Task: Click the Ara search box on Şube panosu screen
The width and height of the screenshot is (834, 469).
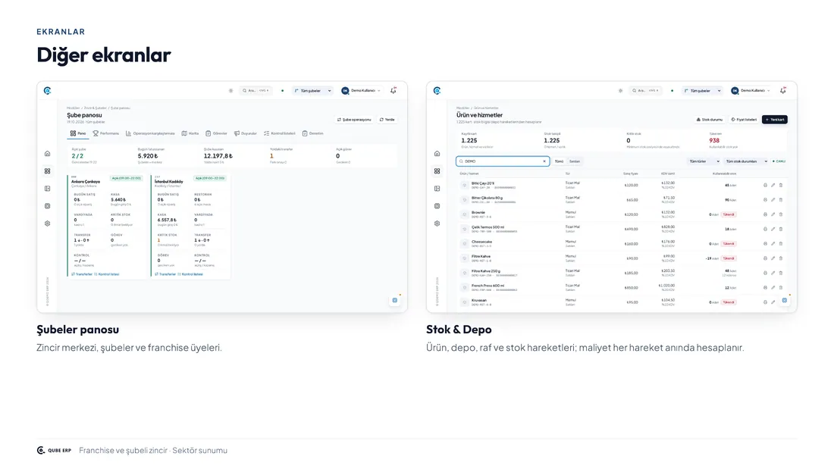Action: point(256,90)
